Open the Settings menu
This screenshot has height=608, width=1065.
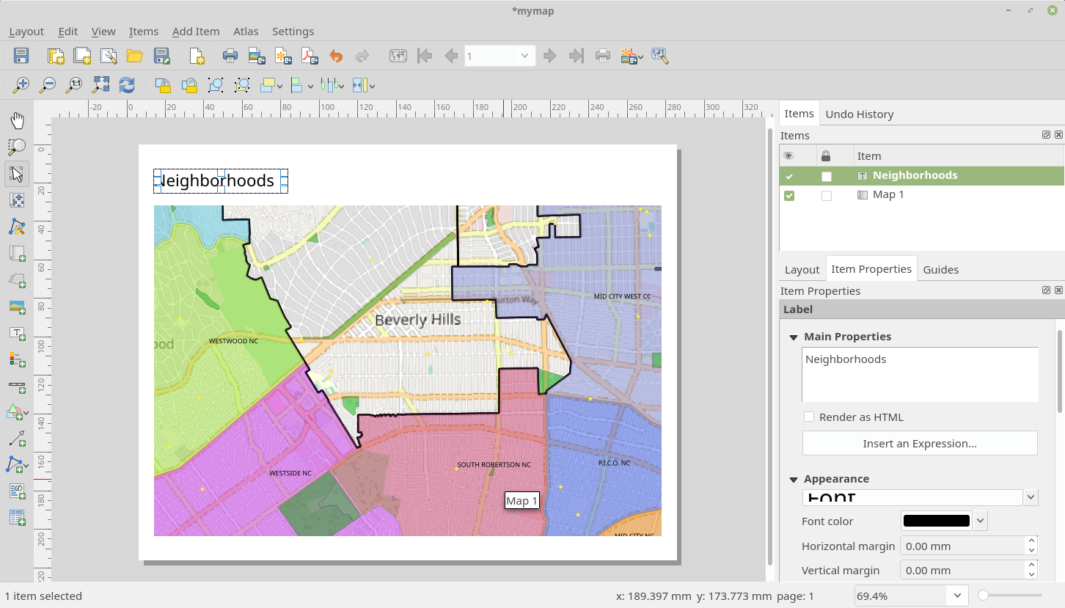coord(293,31)
